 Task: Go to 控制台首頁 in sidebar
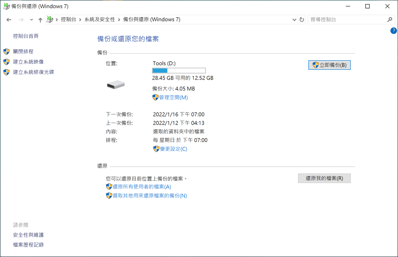click(26, 36)
